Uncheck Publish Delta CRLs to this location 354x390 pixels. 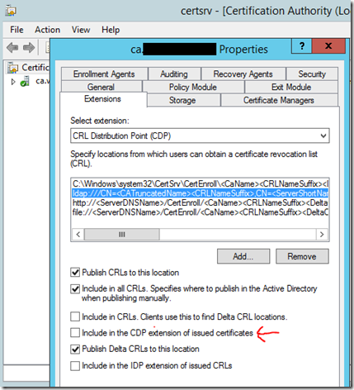coord(75,350)
